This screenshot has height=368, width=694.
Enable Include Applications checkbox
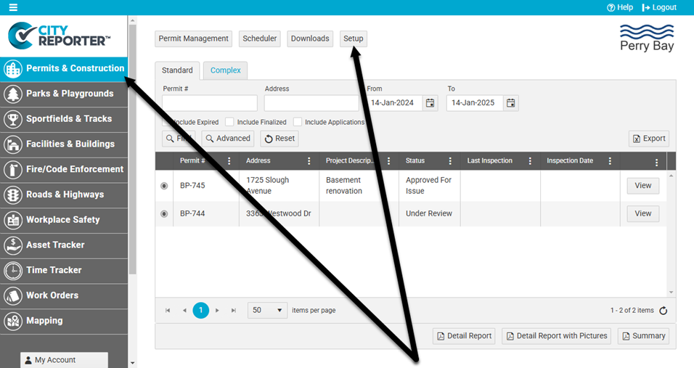pos(298,122)
